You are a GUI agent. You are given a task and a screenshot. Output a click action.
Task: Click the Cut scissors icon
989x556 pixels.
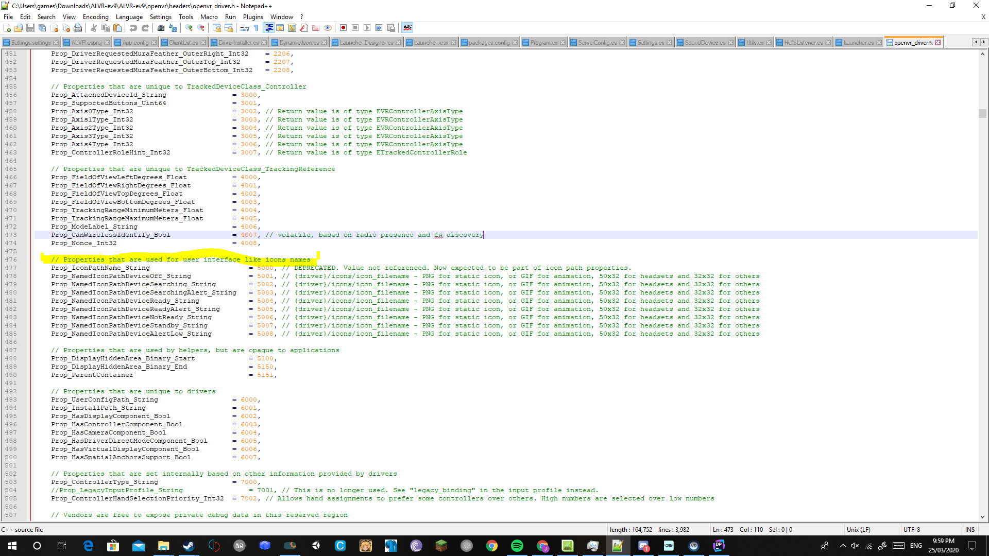pos(94,28)
